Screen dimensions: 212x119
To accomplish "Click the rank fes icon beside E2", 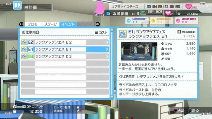I will point(24,42).
